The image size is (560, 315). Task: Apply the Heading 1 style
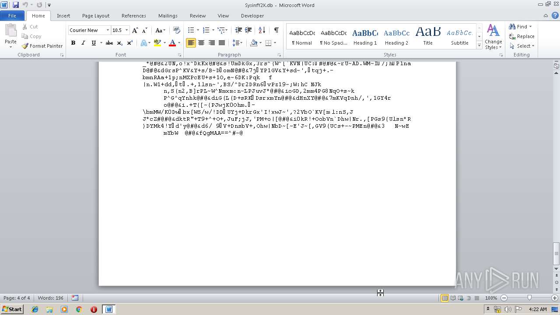coord(365,37)
